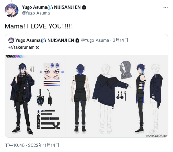The width and height of the screenshot is (173, 152).
Task: Click the tweet timestamp 下午10:45 · 2022年11月14日
Action: click(32, 145)
